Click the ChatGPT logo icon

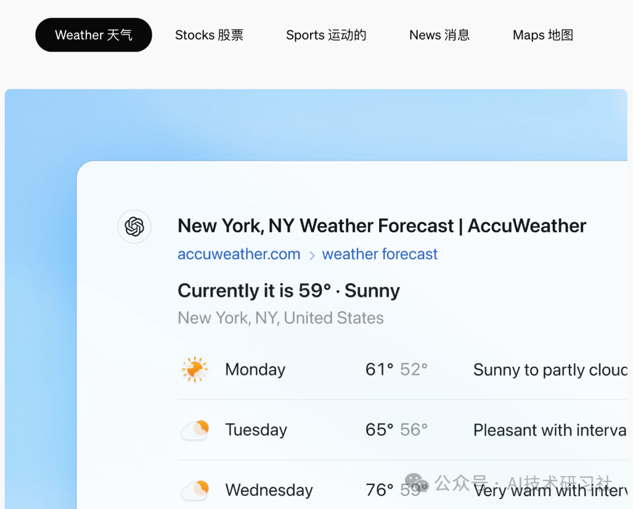coord(134,226)
